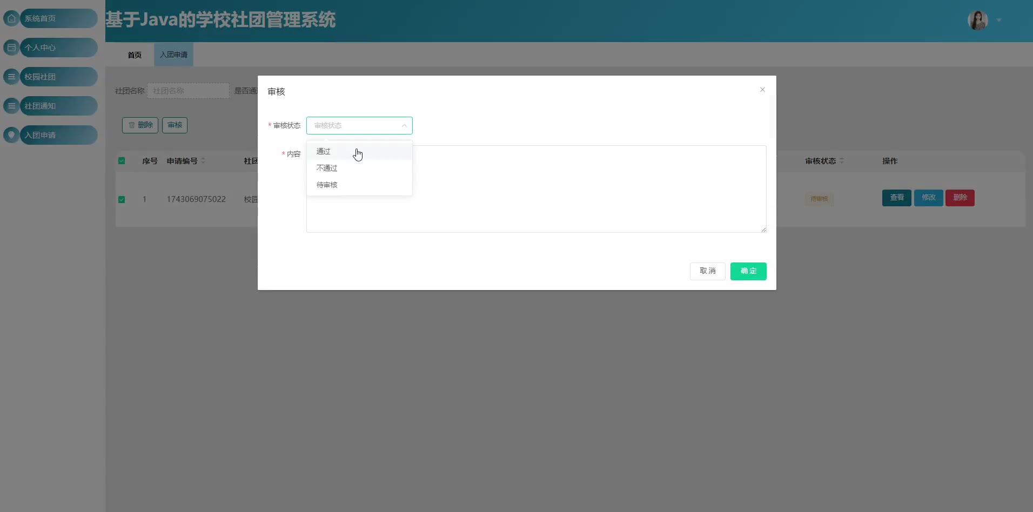
Task: Confirm the review with 确定
Action: coord(748,271)
